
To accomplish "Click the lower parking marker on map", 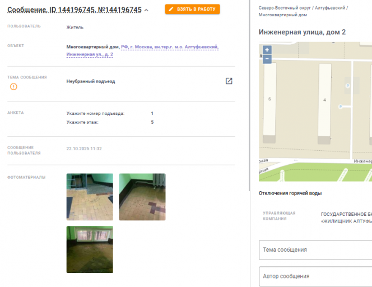I will 341,107.
